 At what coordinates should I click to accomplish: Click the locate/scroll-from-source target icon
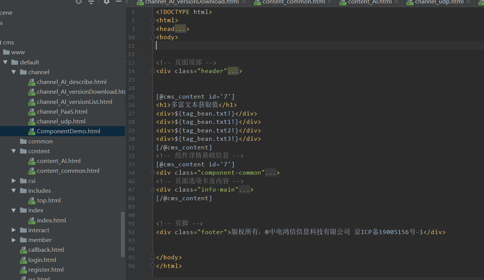[x=79, y=2]
